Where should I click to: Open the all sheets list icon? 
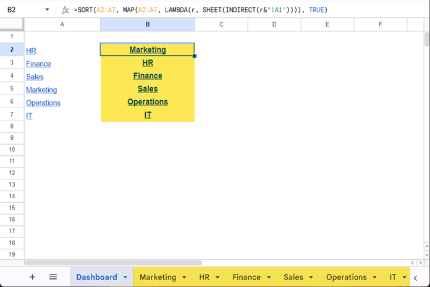point(53,277)
